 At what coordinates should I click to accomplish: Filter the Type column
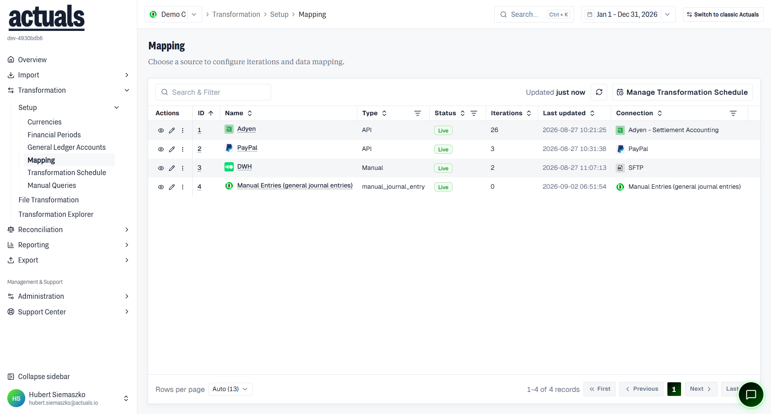point(418,113)
